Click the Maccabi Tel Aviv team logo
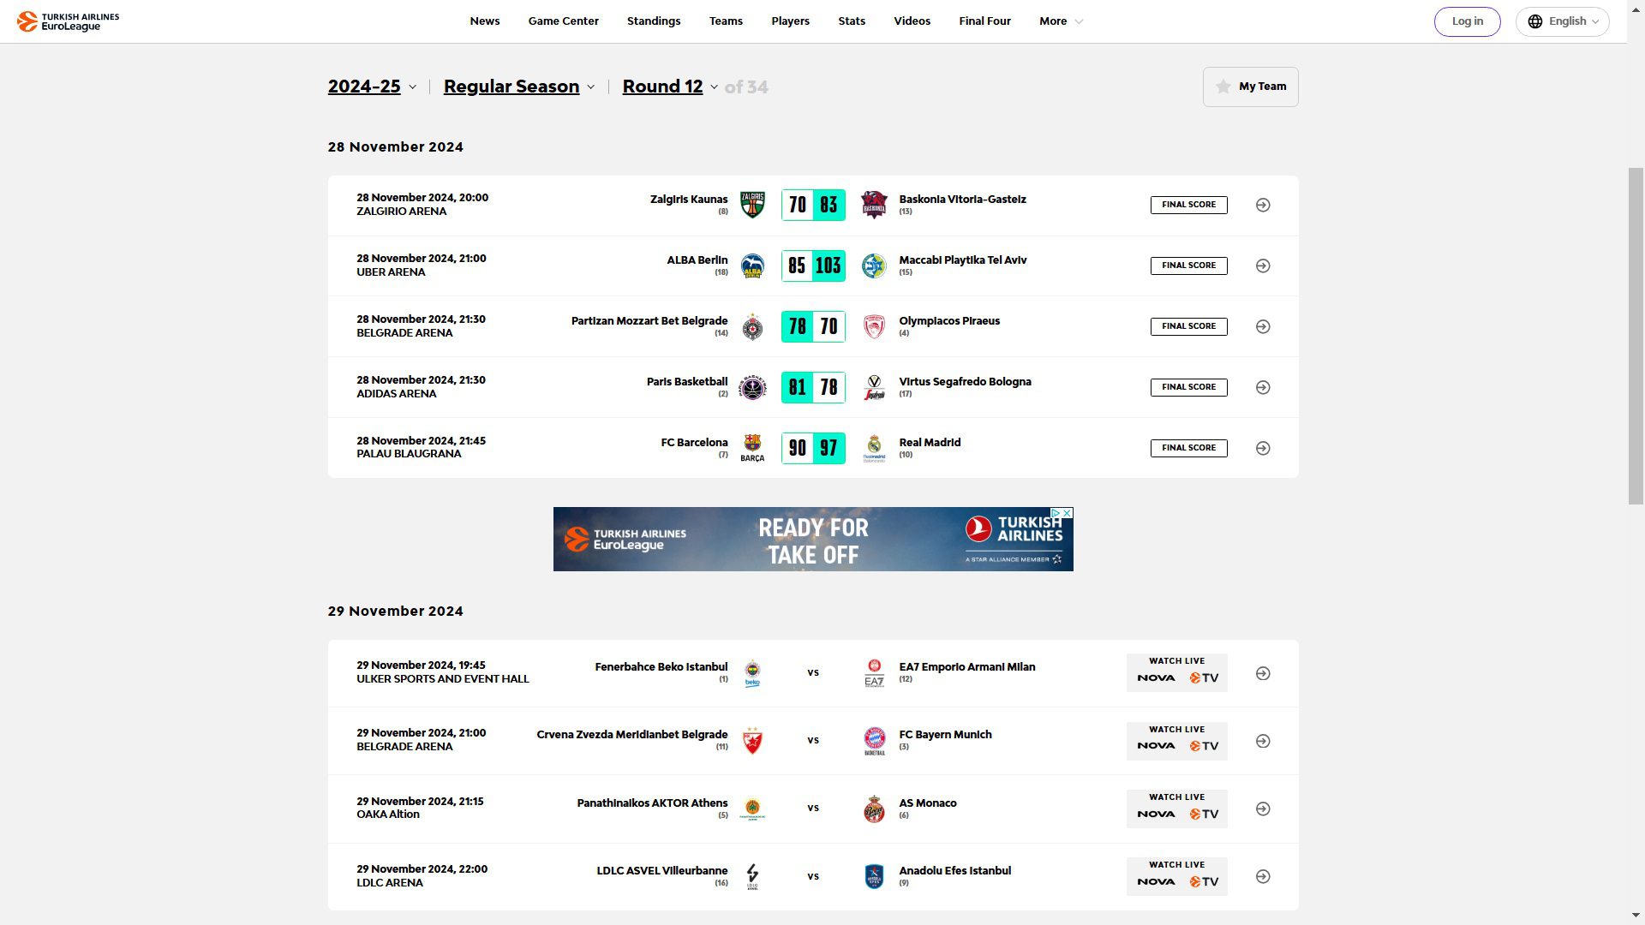The height and width of the screenshot is (925, 1645). 874,266
